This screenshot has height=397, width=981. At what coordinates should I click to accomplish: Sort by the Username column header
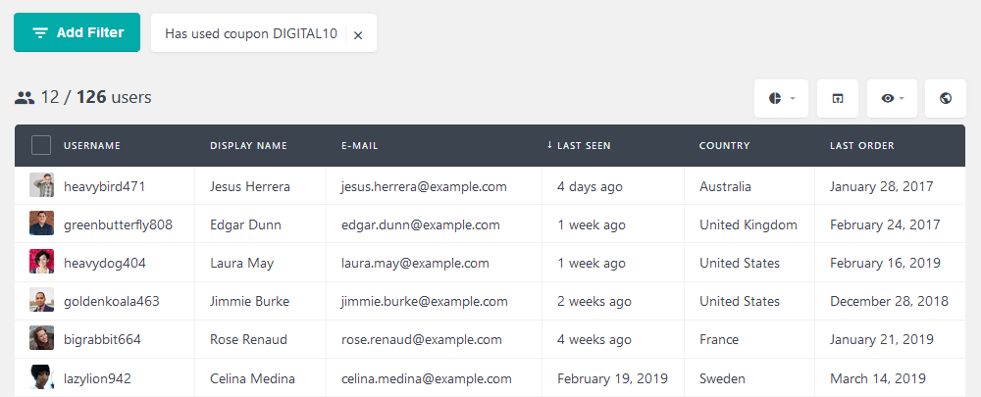[92, 146]
